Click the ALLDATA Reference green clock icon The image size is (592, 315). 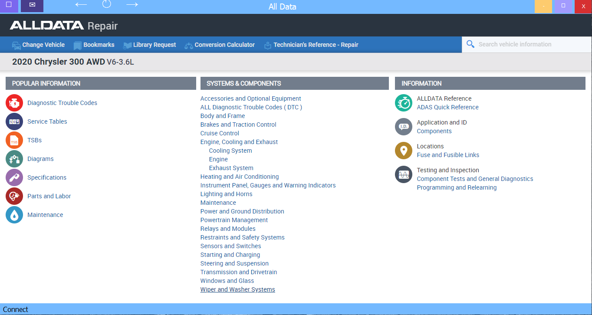403,103
